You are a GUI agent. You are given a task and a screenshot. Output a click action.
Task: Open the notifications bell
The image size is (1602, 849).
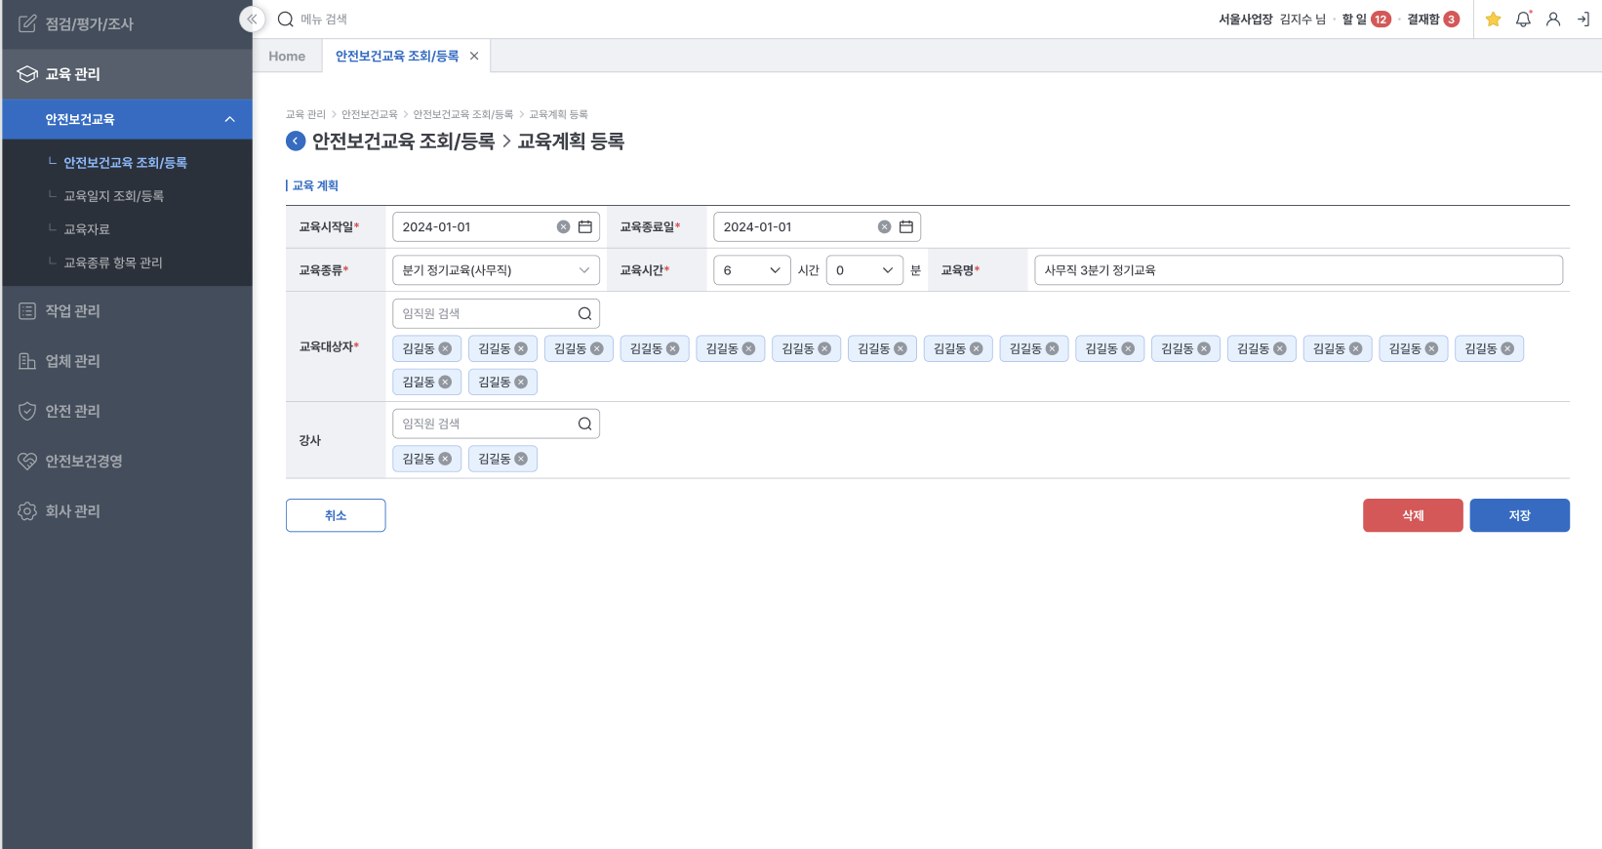(x=1523, y=20)
